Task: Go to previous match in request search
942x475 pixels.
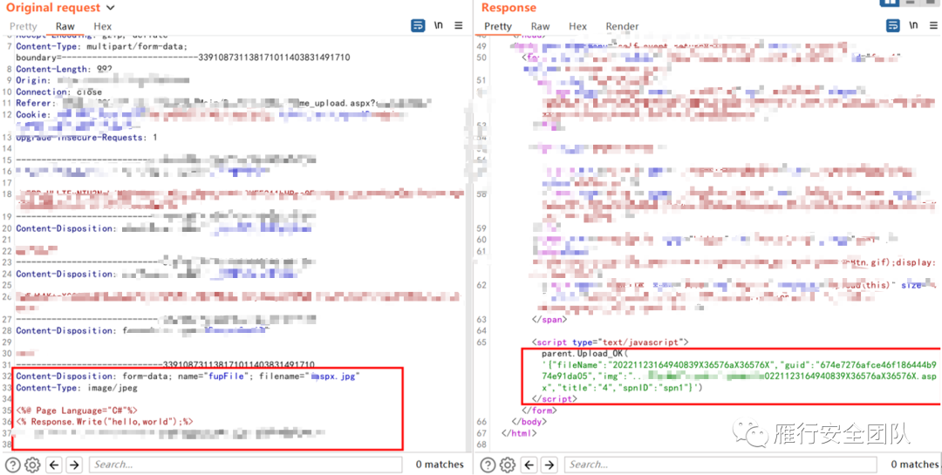Action: pyautogui.click(x=55, y=465)
